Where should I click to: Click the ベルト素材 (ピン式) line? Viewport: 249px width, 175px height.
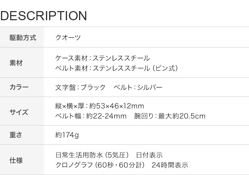coord(116,68)
